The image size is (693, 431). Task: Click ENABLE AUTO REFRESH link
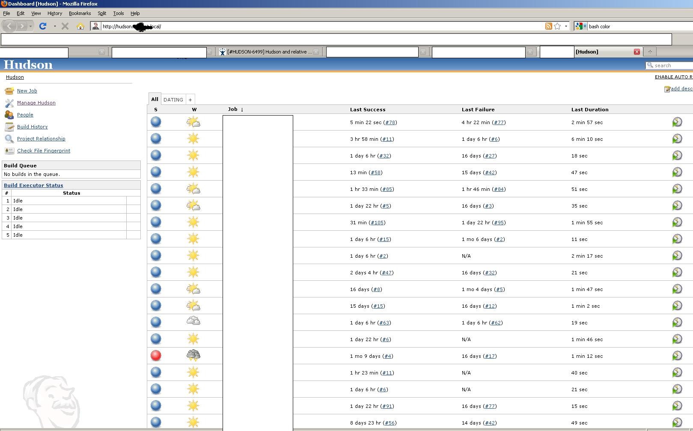(x=674, y=77)
